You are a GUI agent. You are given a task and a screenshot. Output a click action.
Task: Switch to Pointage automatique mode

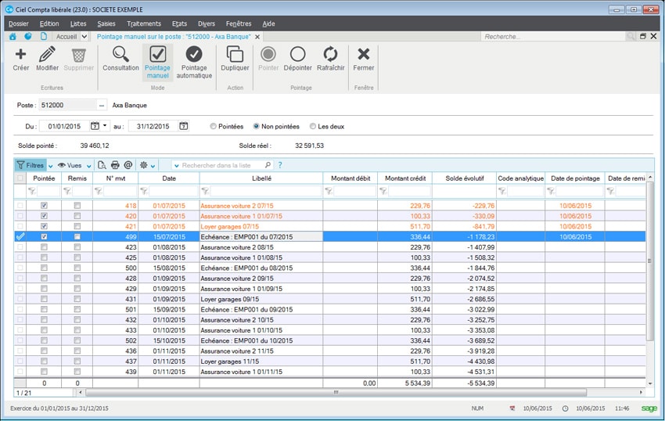click(x=194, y=63)
